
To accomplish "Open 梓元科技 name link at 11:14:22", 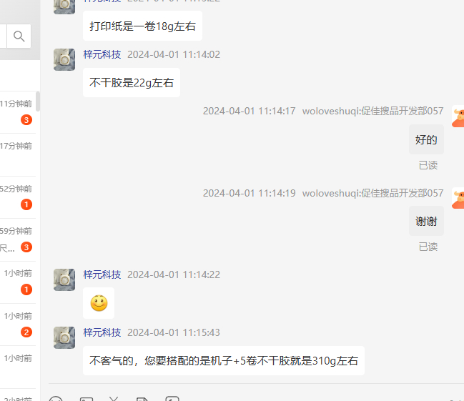I will coord(102,274).
